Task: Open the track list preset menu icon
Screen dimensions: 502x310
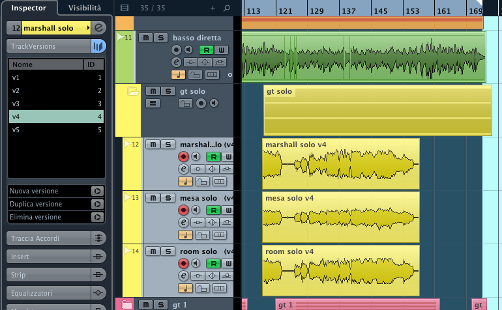Action: point(125,8)
